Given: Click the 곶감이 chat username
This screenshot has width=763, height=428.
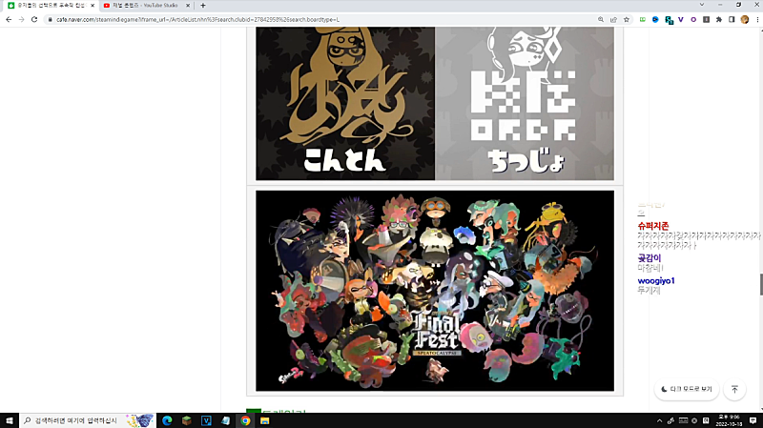Looking at the screenshot, I should coord(650,257).
